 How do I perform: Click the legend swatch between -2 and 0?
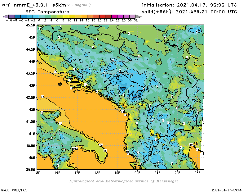point(36,16)
